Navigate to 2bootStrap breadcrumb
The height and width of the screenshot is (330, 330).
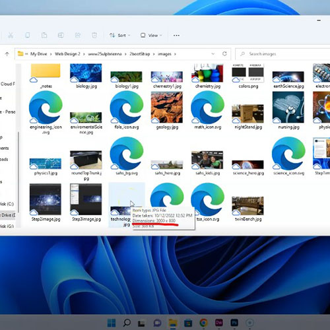tap(140, 54)
